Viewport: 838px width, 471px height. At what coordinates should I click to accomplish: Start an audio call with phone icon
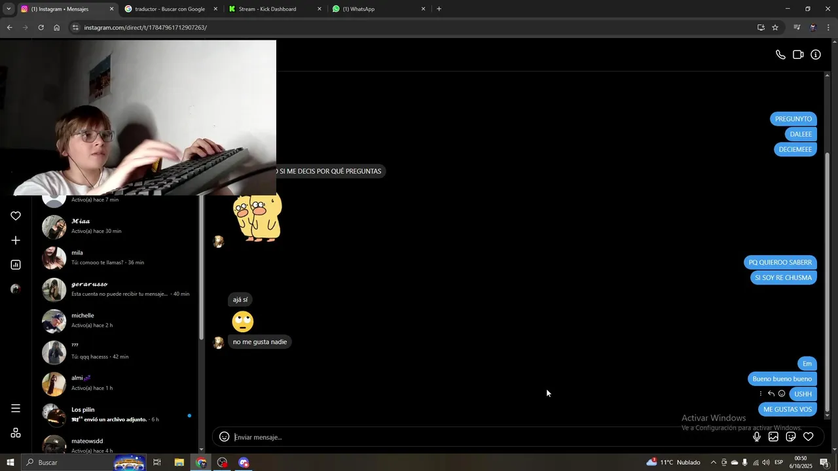click(780, 55)
